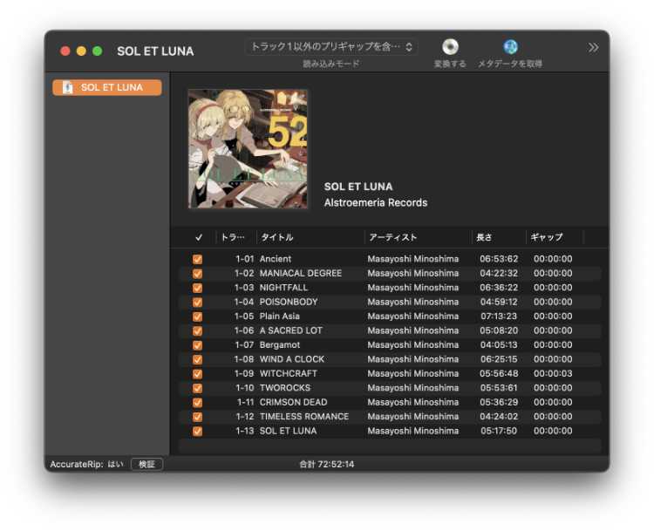
Task: Sort by the タイトル column header
Action: 310,237
